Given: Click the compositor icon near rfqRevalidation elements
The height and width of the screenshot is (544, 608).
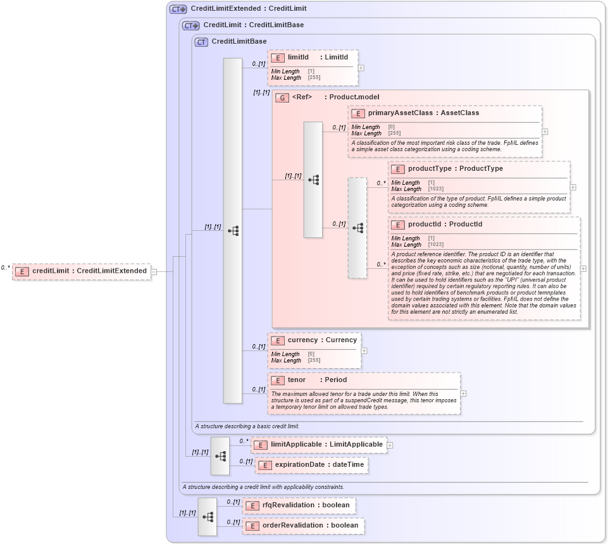Looking at the screenshot, I should (x=207, y=516).
